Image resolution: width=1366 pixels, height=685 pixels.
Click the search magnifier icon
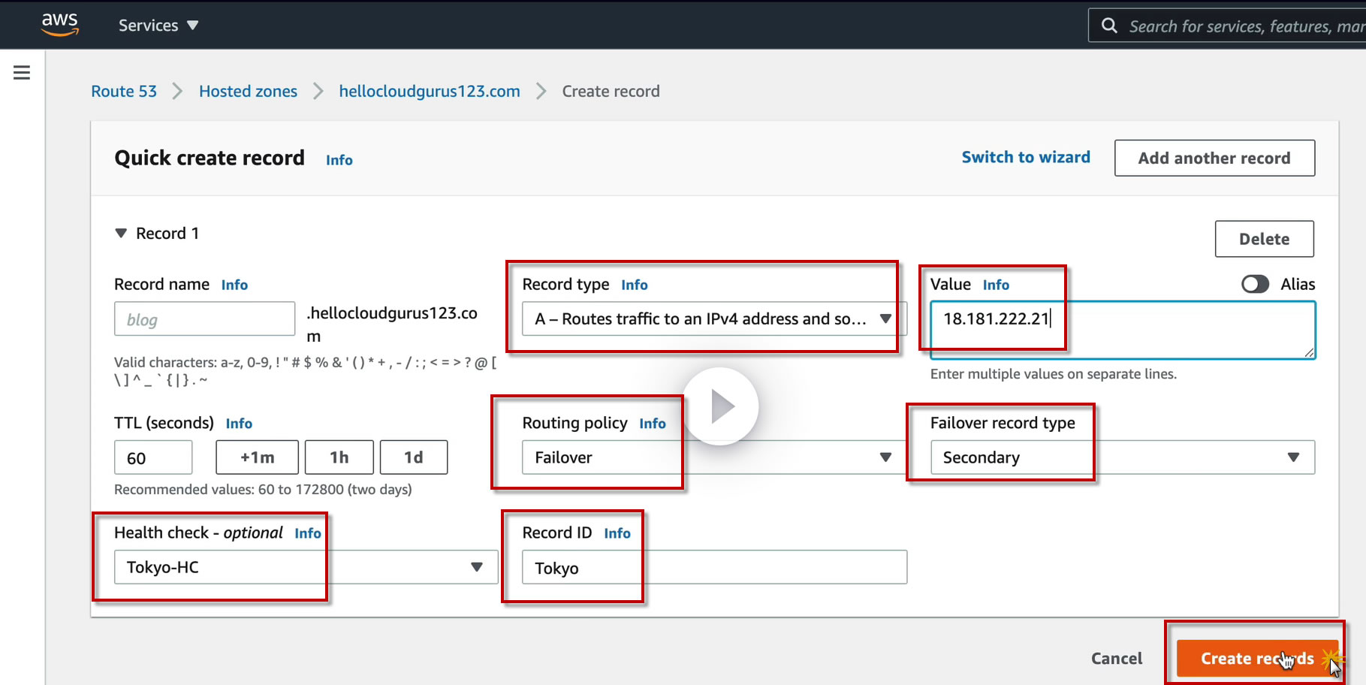(x=1109, y=26)
